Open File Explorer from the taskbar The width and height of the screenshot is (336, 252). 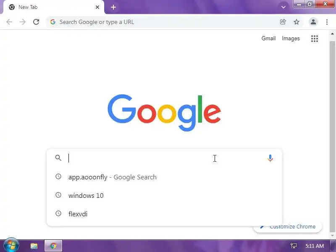coord(34,246)
